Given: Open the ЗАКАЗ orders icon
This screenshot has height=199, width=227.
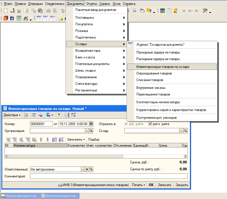Looking at the screenshot, I should [x=52, y=18].
